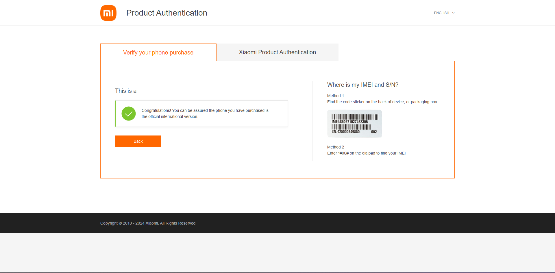Screen dimensions: 555x273
Task: Click the IMEI barcode sticker image
Action: point(354,124)
